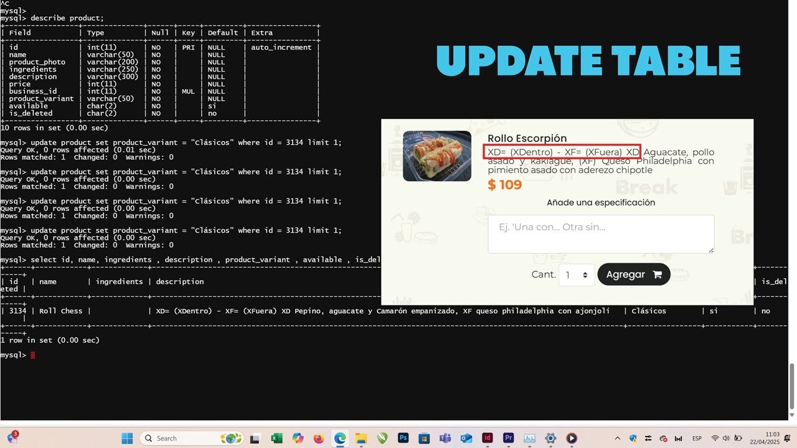Click the id value 3134 in result row
797x448 pixels.
point(17,310)
